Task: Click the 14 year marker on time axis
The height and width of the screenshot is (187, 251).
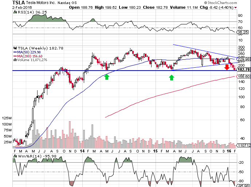Action: click(82, 151)
